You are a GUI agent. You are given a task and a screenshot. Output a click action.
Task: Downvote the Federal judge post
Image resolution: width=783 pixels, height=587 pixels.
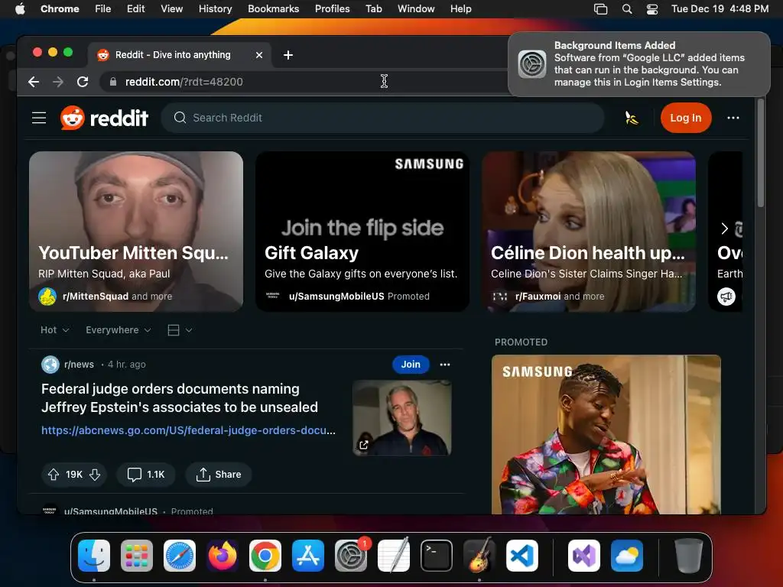pyautogui.click(x=95, y=474)
